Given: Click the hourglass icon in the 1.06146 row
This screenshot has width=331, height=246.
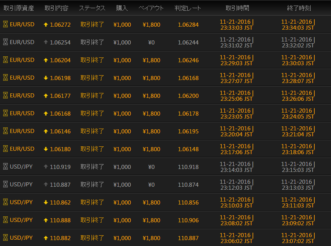Looking at the screenshot, I should [x=6, y=131].
